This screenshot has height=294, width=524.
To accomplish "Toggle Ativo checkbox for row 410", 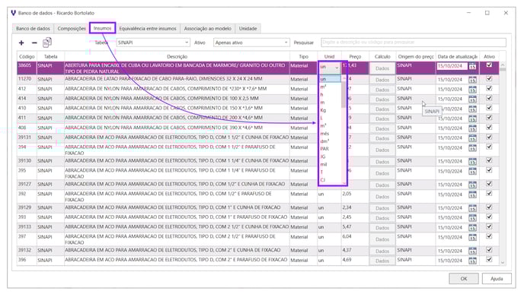I will pos(489,108).
